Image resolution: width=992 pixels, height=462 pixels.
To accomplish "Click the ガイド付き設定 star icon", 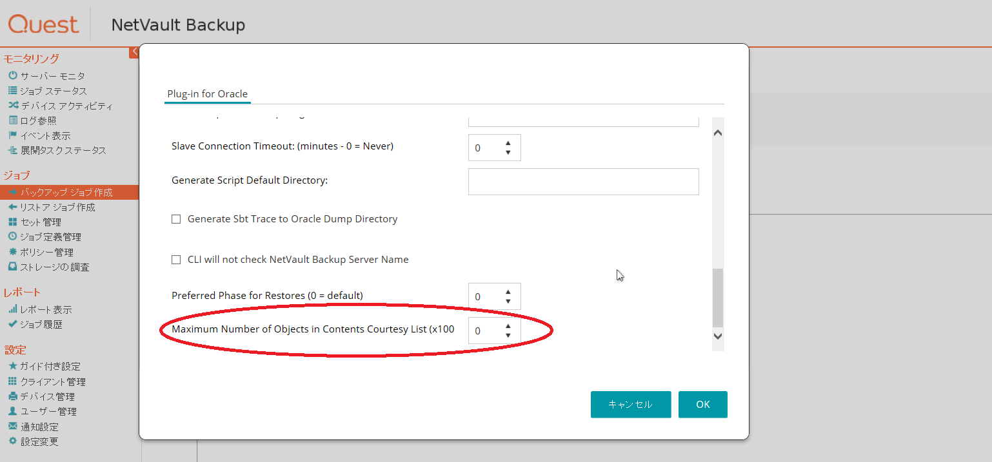I will click(x=13, y=366).
